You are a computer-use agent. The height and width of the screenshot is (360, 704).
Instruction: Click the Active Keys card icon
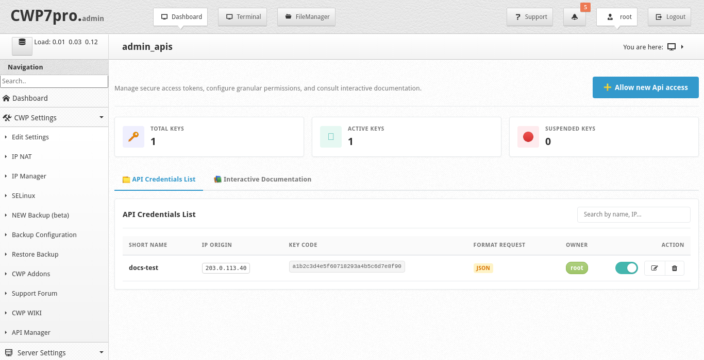[x=331, y=137]
